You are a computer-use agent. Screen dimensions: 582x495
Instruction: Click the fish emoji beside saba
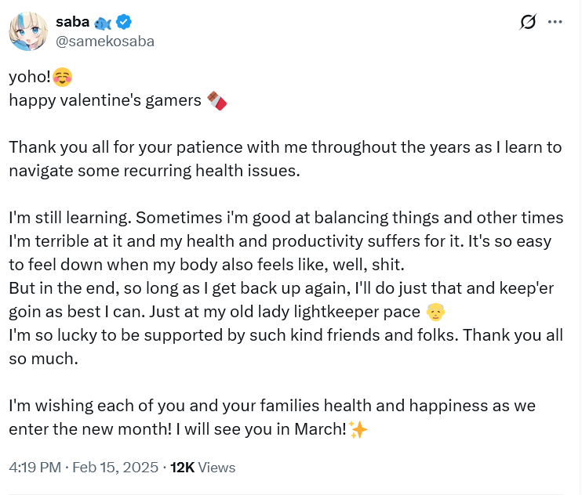[103, 23]
